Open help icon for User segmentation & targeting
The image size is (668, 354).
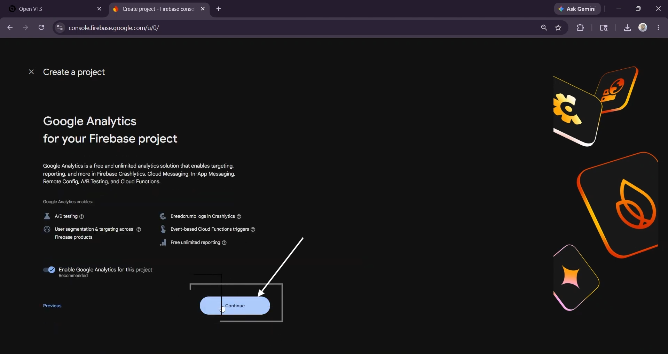coord(139,230)
